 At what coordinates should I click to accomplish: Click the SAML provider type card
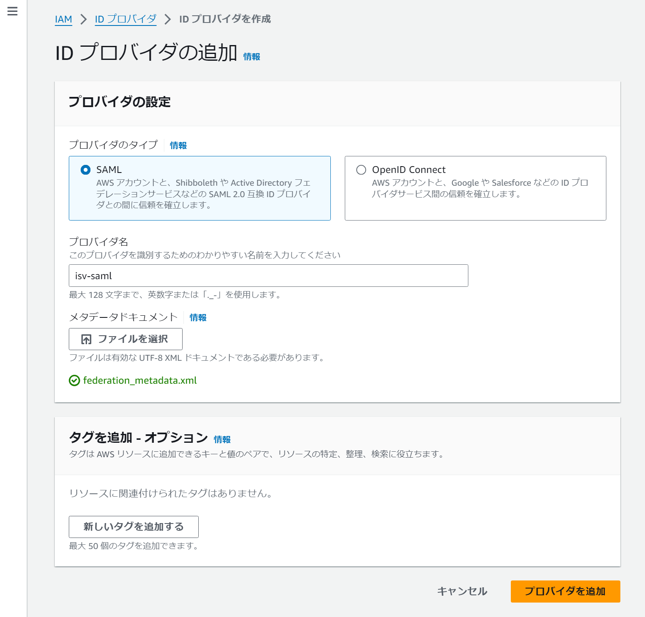[x=200, y=188]
